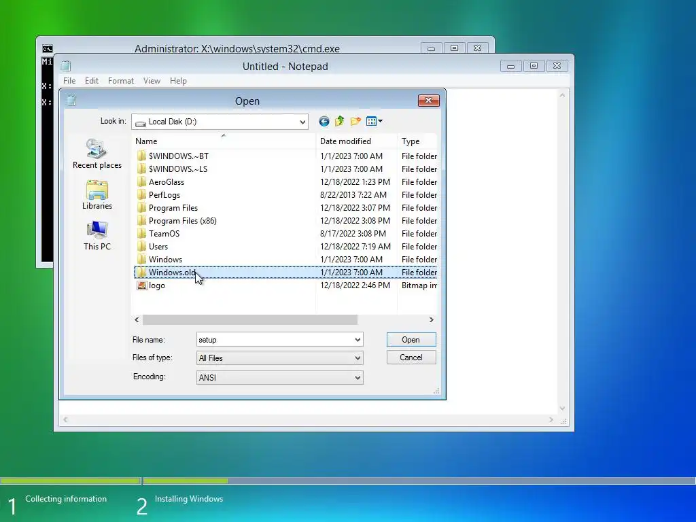Select the $WINDOWS.~BT folder icon
The height and width of the screenshot is (522, 696).
tap(141, 156)
